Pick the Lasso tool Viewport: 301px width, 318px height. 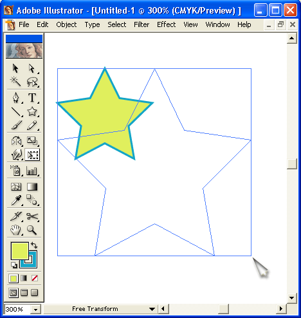32,82
